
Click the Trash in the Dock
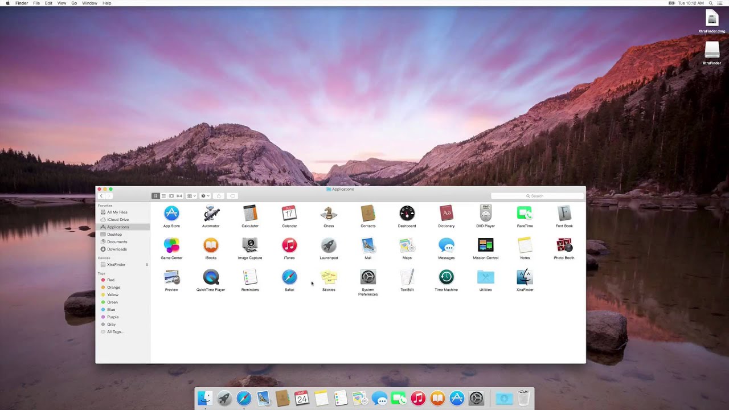point(523,398)
